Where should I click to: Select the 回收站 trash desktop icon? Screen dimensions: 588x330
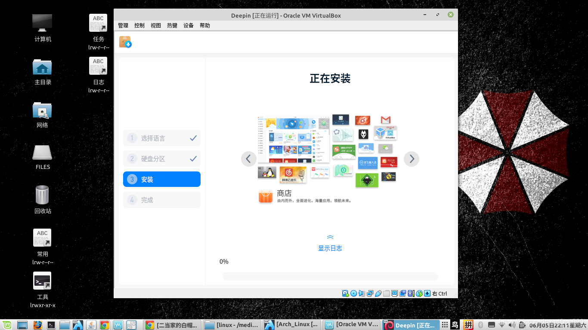(x=43, y=199)
